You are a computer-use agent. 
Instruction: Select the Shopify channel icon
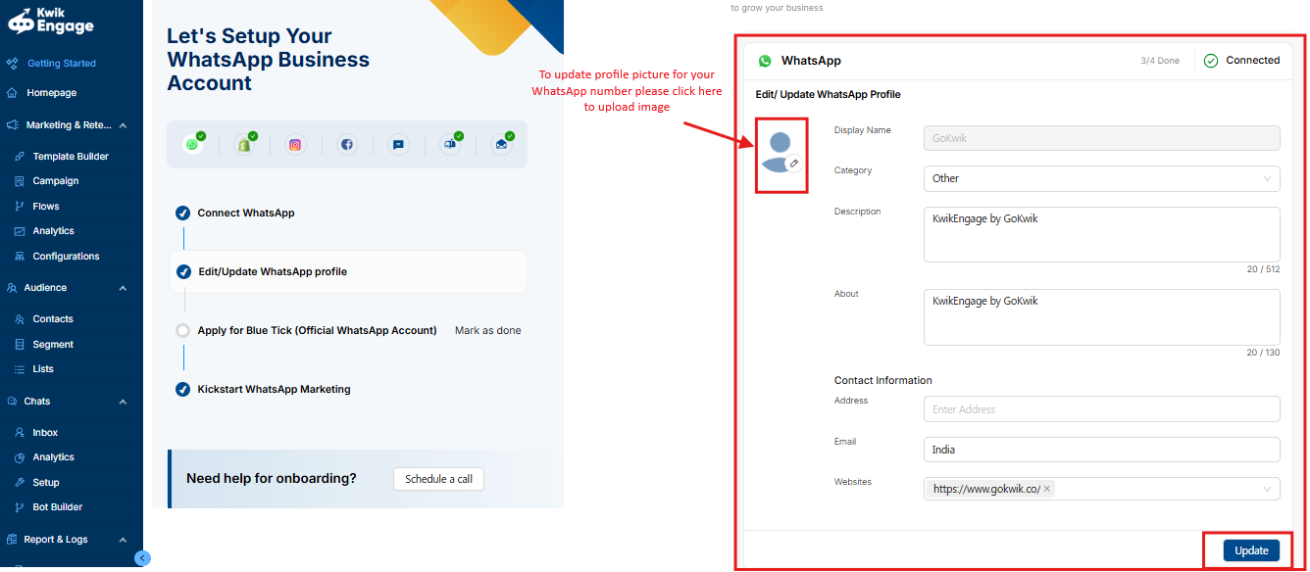coord(244,145)
